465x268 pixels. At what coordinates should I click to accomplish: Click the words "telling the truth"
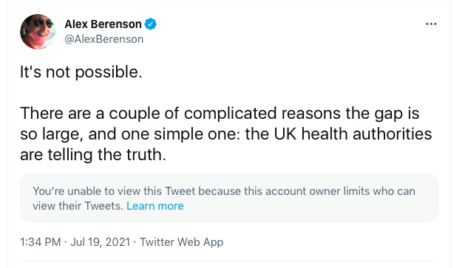(x=105, y=154)
